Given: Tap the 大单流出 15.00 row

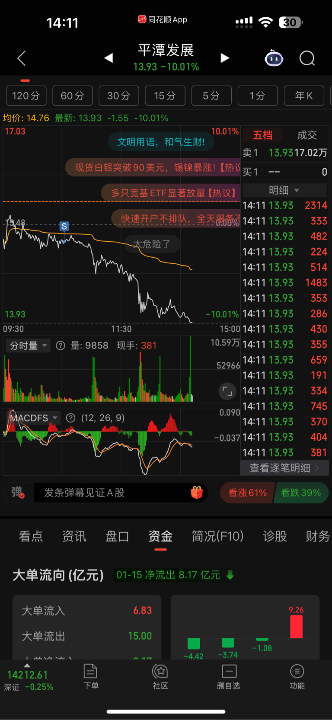Looking at the screenshot, I should 87,636.
